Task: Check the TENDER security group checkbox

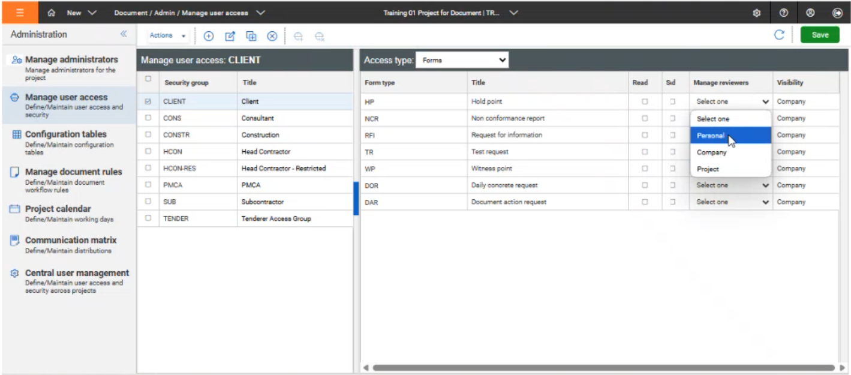Action: pos(148,219)
